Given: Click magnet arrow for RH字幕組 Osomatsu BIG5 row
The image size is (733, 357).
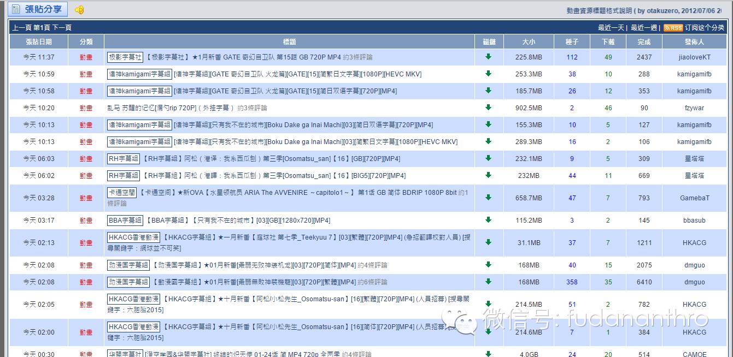Looking at the screenshot, I should click(x=488, y=175).
